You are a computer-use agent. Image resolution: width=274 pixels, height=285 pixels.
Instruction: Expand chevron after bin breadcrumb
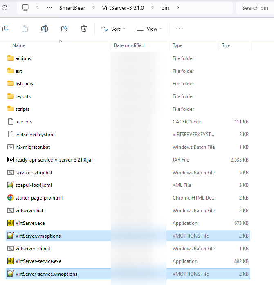[178, 8]
